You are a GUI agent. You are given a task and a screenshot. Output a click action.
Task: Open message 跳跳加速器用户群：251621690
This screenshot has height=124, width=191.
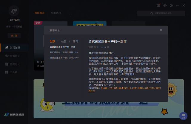(64, 58)
